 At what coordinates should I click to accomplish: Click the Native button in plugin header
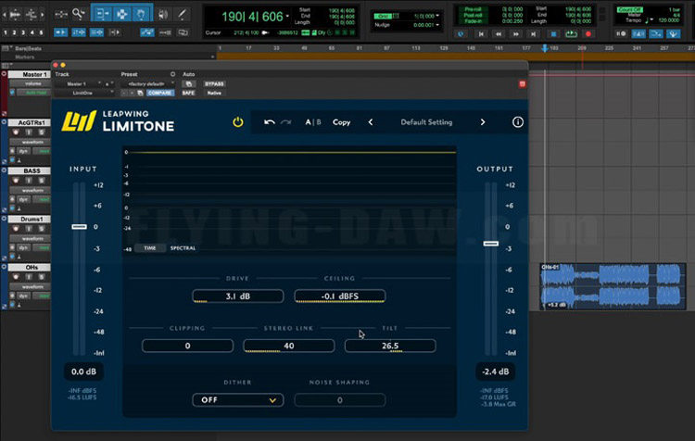pyautogui.click(x=214, y=93)
